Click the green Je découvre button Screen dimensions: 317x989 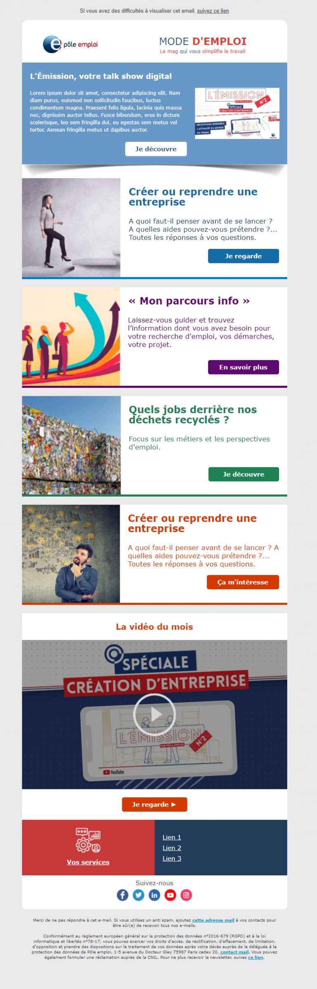(x=244, y=474)
